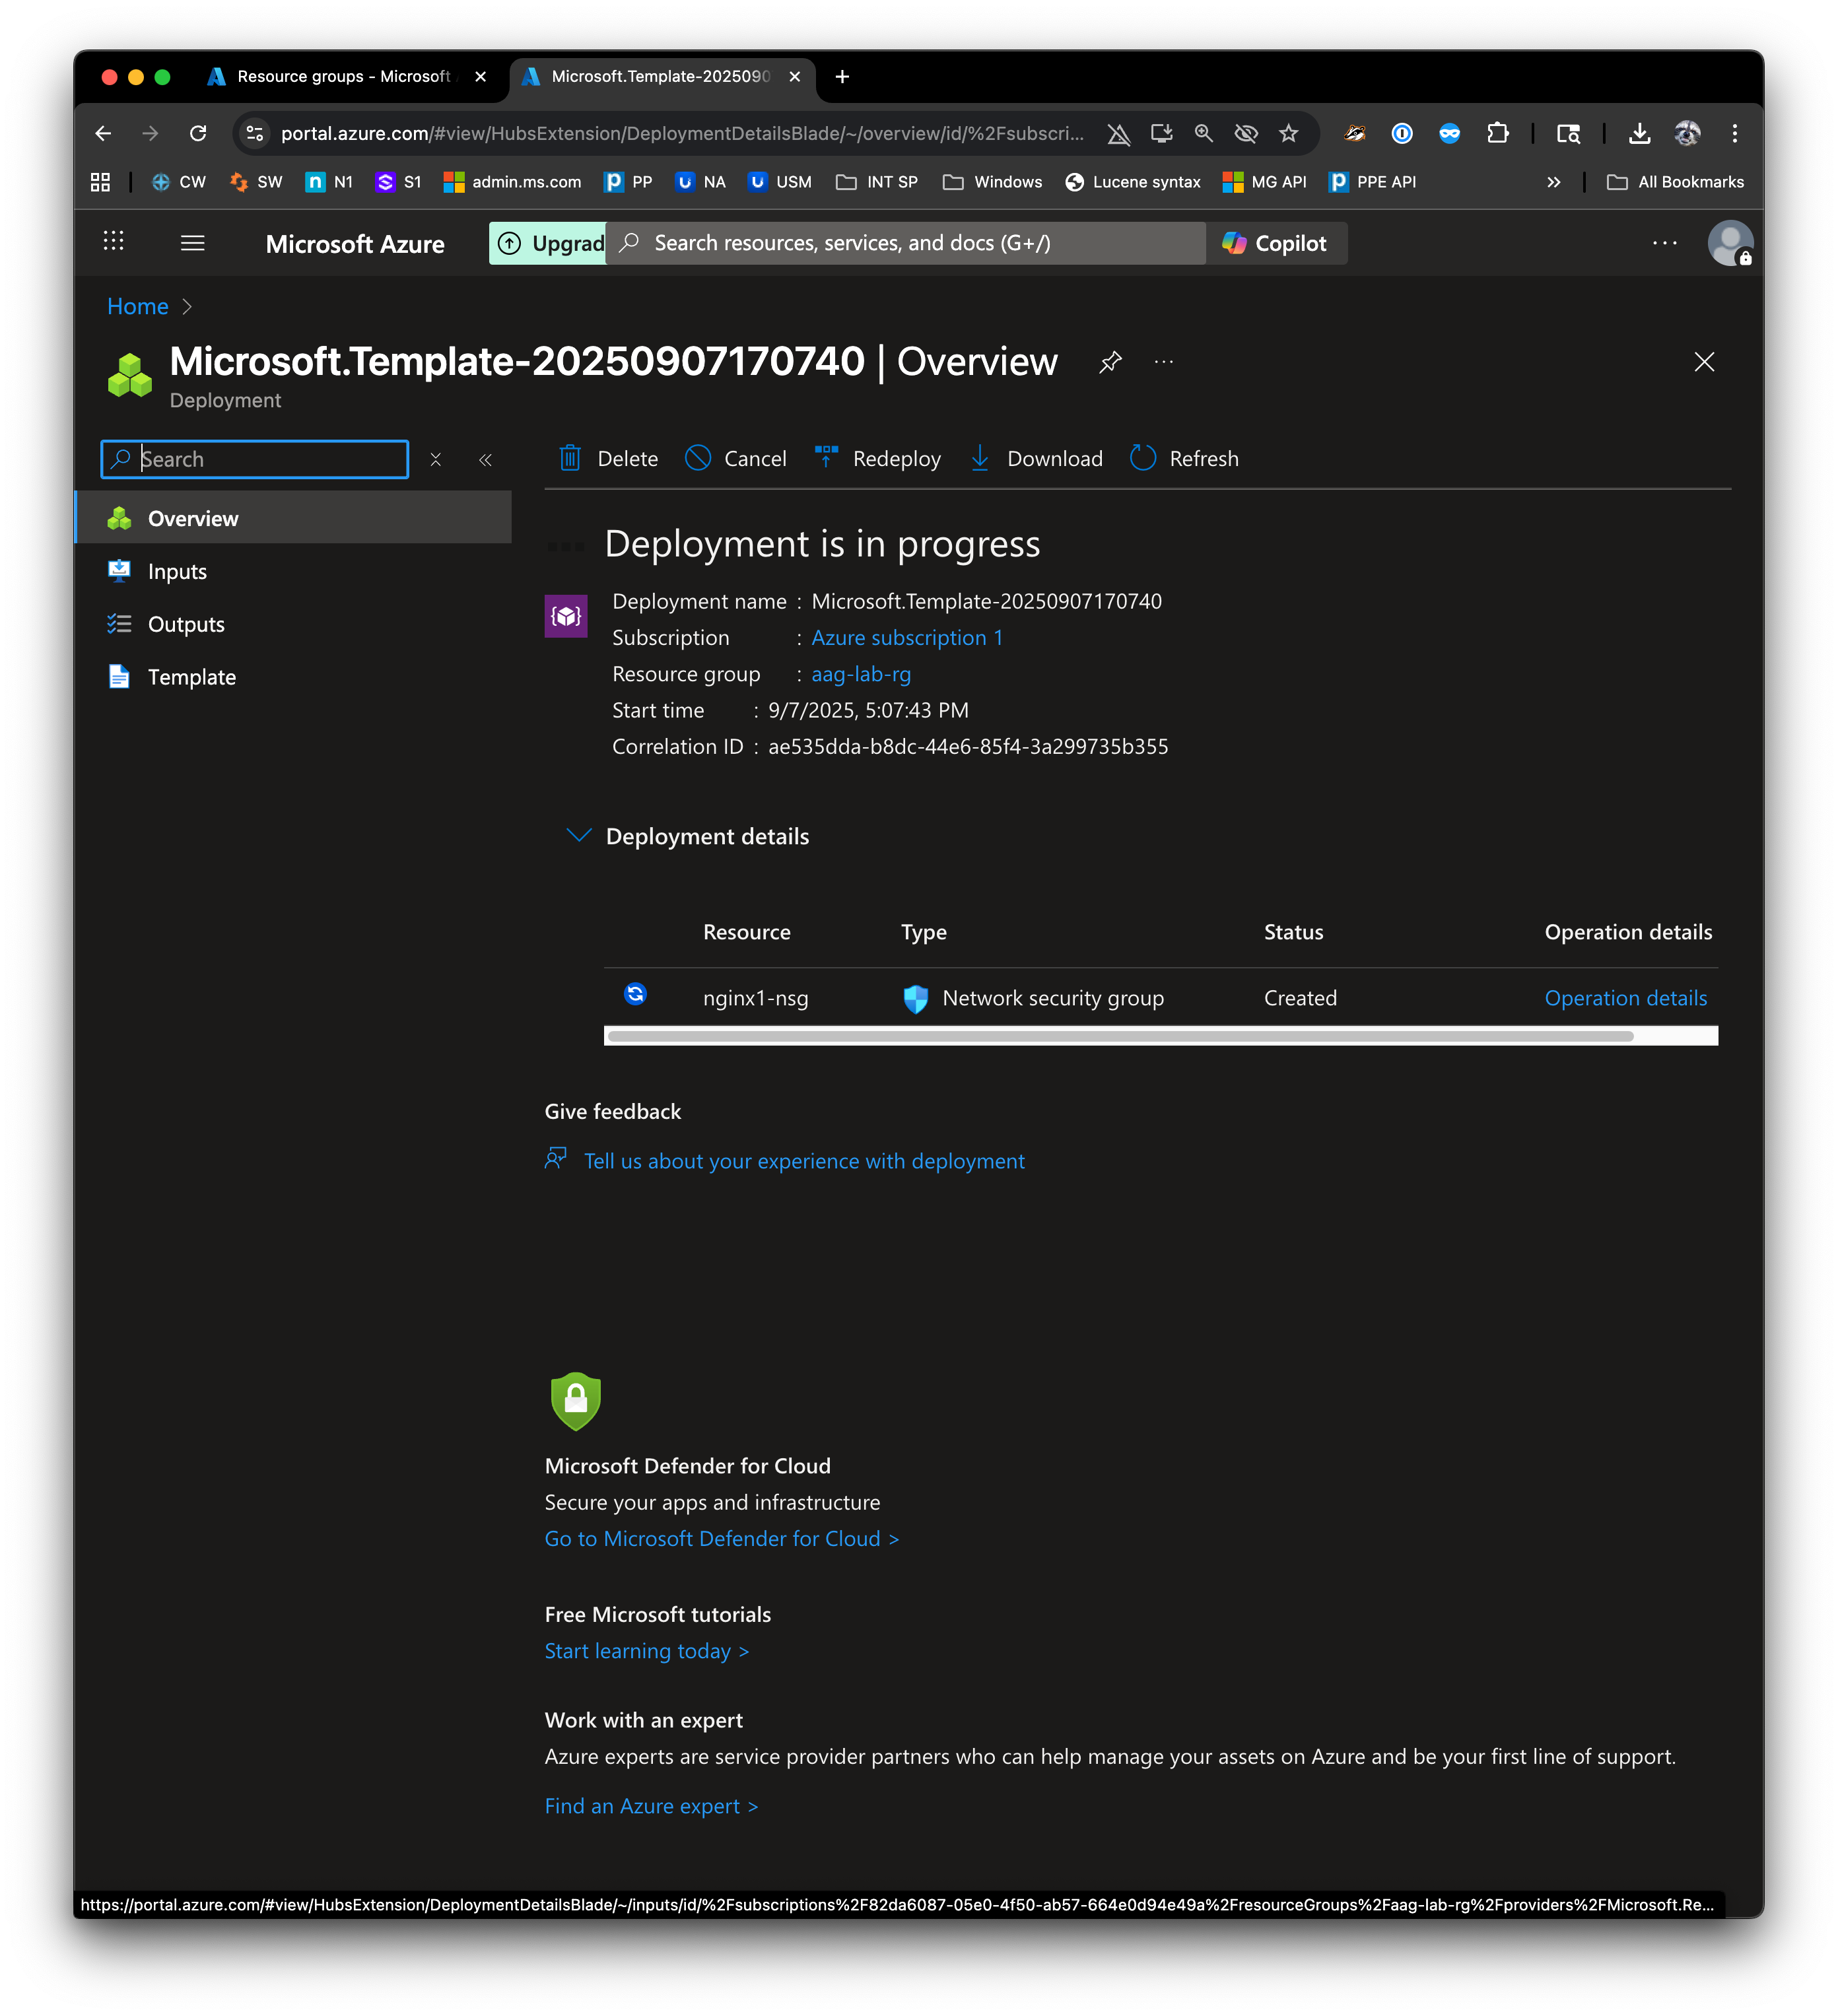Open the Inputs menu item
Viewport: 1838px width, 2016px height.
(177, 571)
